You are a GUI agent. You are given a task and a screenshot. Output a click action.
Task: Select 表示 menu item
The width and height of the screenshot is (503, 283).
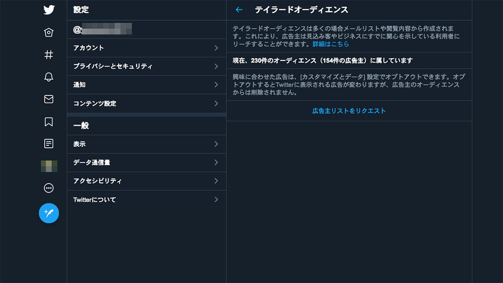pyautogui.click(x=147, y=144)
